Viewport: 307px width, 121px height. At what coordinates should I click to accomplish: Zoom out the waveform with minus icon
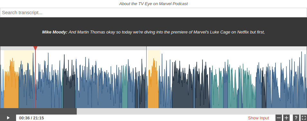(x=279, y=118)
